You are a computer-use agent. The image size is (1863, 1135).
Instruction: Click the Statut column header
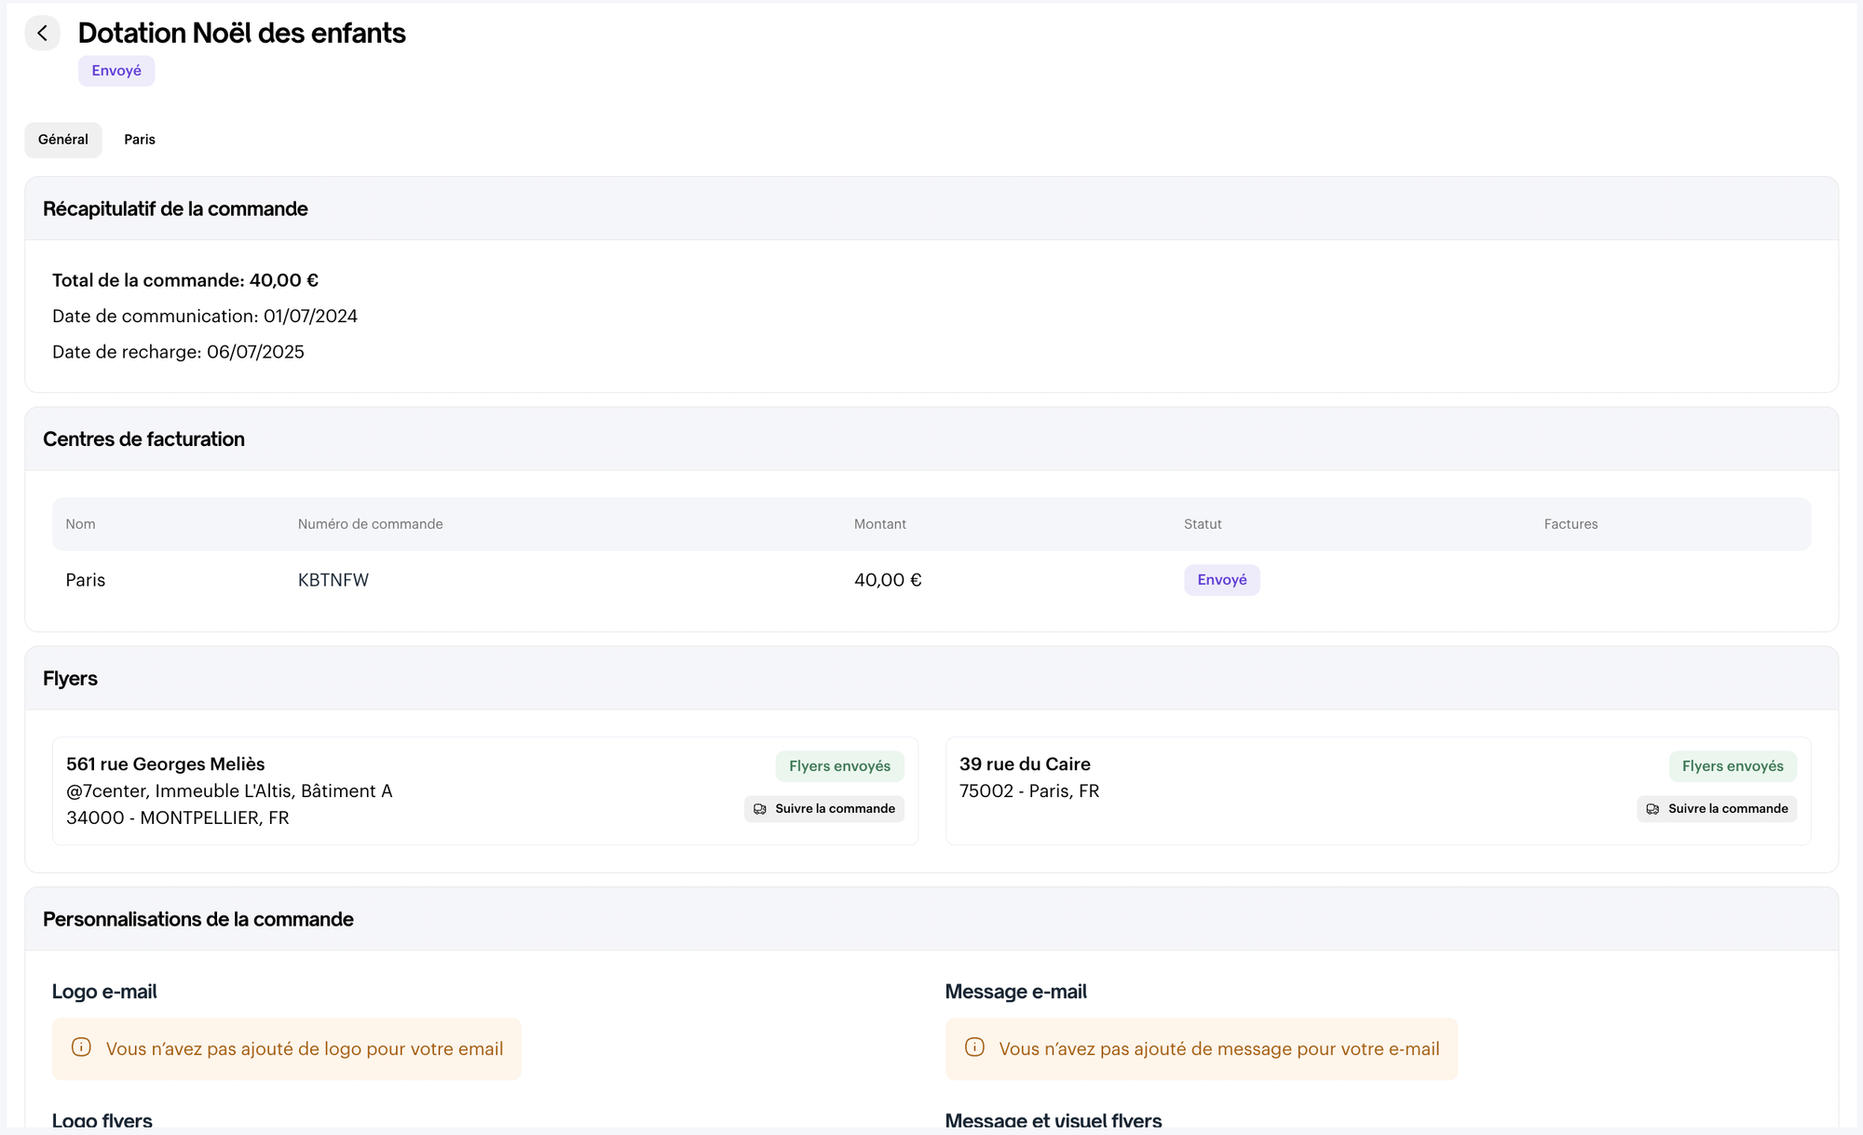(x=1203, y=524)
